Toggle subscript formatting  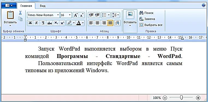(x=56, y=23)
